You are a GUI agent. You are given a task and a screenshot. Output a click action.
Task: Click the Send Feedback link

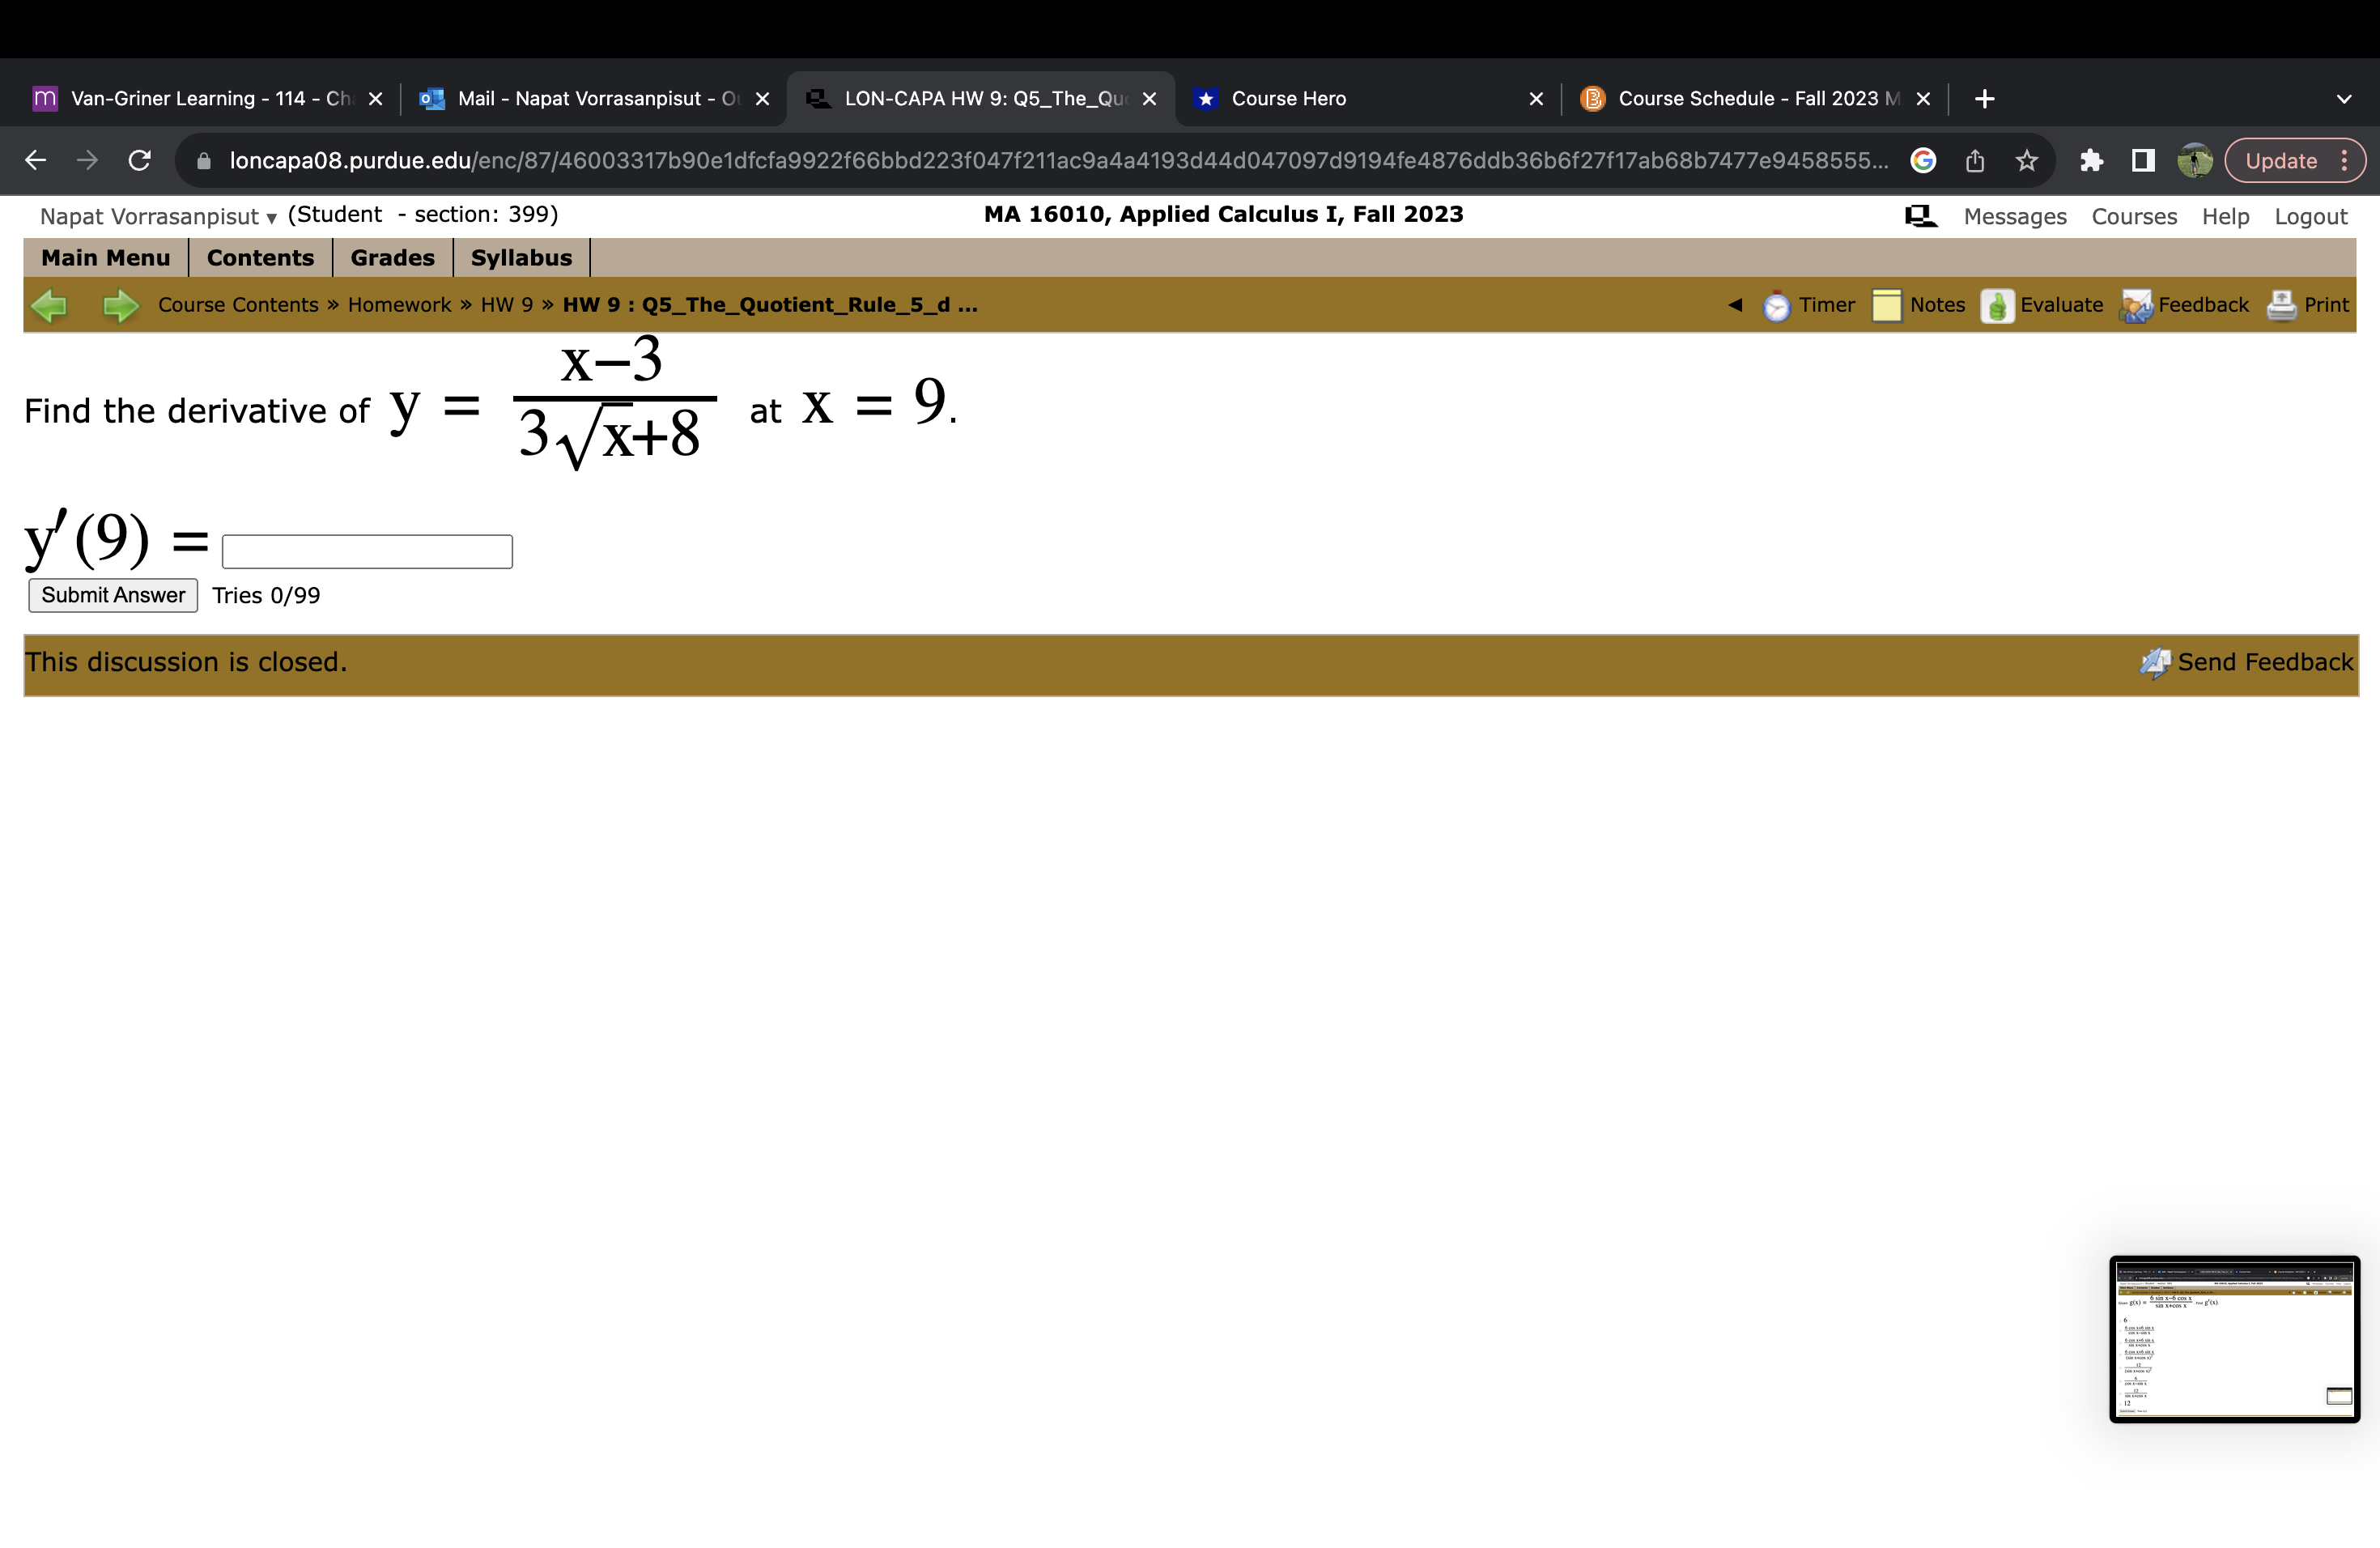(x=2265, y=661)
